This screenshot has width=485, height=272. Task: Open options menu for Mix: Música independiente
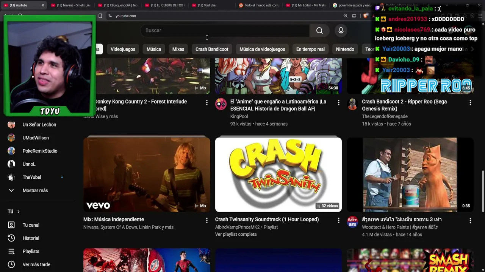tap(207, 220)
